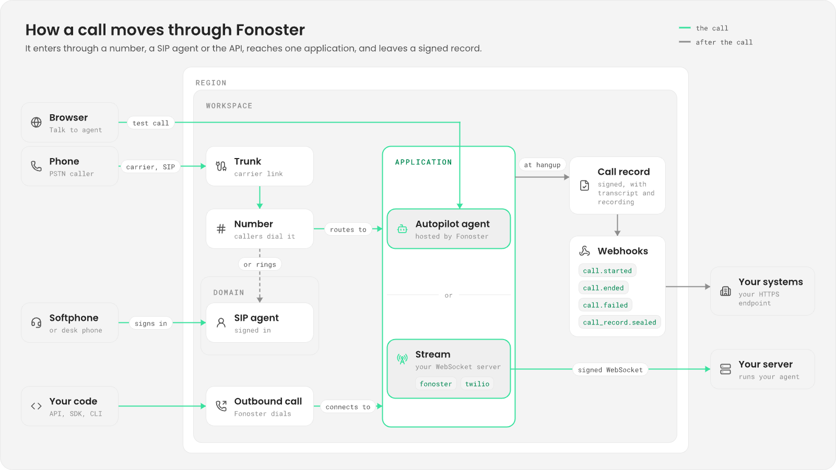Click the Webhooks icon

tap(585, 251)
